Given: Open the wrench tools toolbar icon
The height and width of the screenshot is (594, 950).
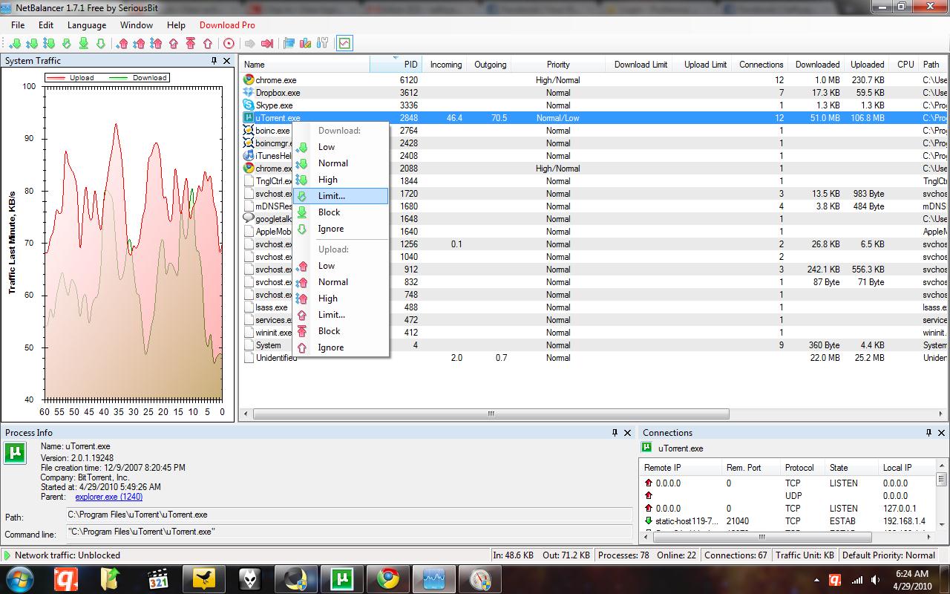Looking at the screenshot, I should pyautogui.click(x=322, y=44).
